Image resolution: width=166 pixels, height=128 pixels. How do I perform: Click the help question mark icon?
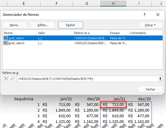[x=144, y=15]
